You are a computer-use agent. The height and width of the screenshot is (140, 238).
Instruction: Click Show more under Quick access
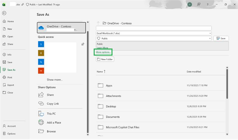55,80
